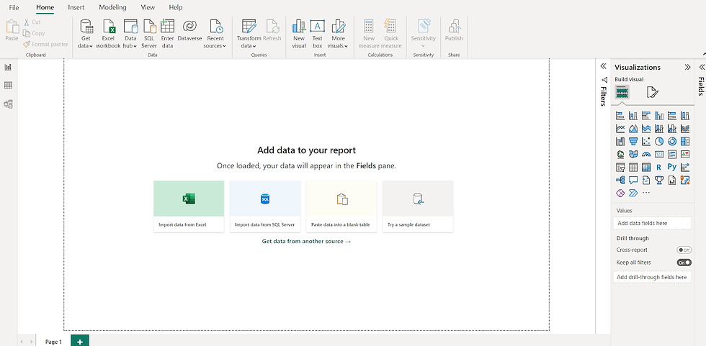Select the Decomposition tree visual

pyautogui.click(x=620, y=180)
